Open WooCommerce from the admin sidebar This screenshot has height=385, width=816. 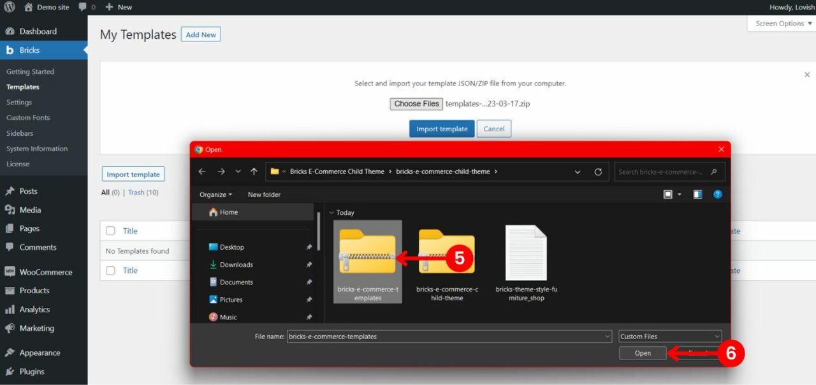9,272
